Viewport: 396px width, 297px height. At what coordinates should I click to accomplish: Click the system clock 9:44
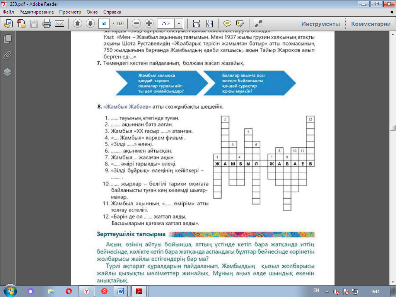coord(376,292)
